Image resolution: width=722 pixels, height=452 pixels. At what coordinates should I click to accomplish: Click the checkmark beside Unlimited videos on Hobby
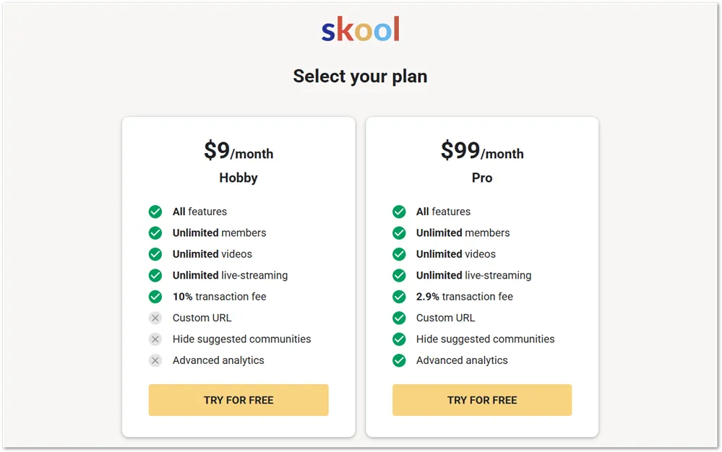pyautogui.click(x=155, y=254)
